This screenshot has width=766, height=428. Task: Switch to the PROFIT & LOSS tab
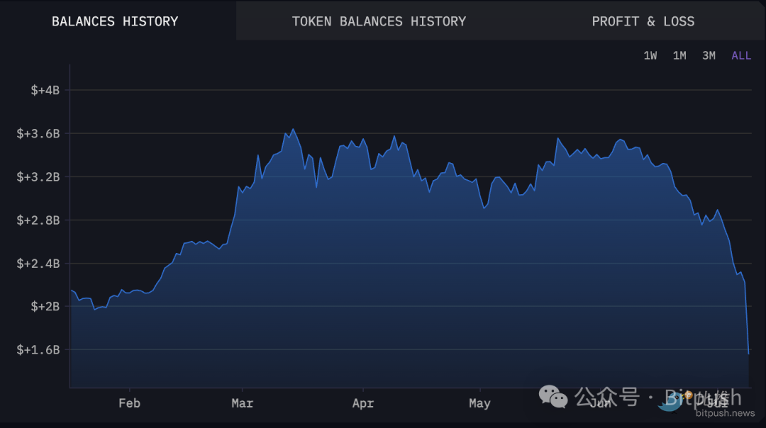coord(643,21)
